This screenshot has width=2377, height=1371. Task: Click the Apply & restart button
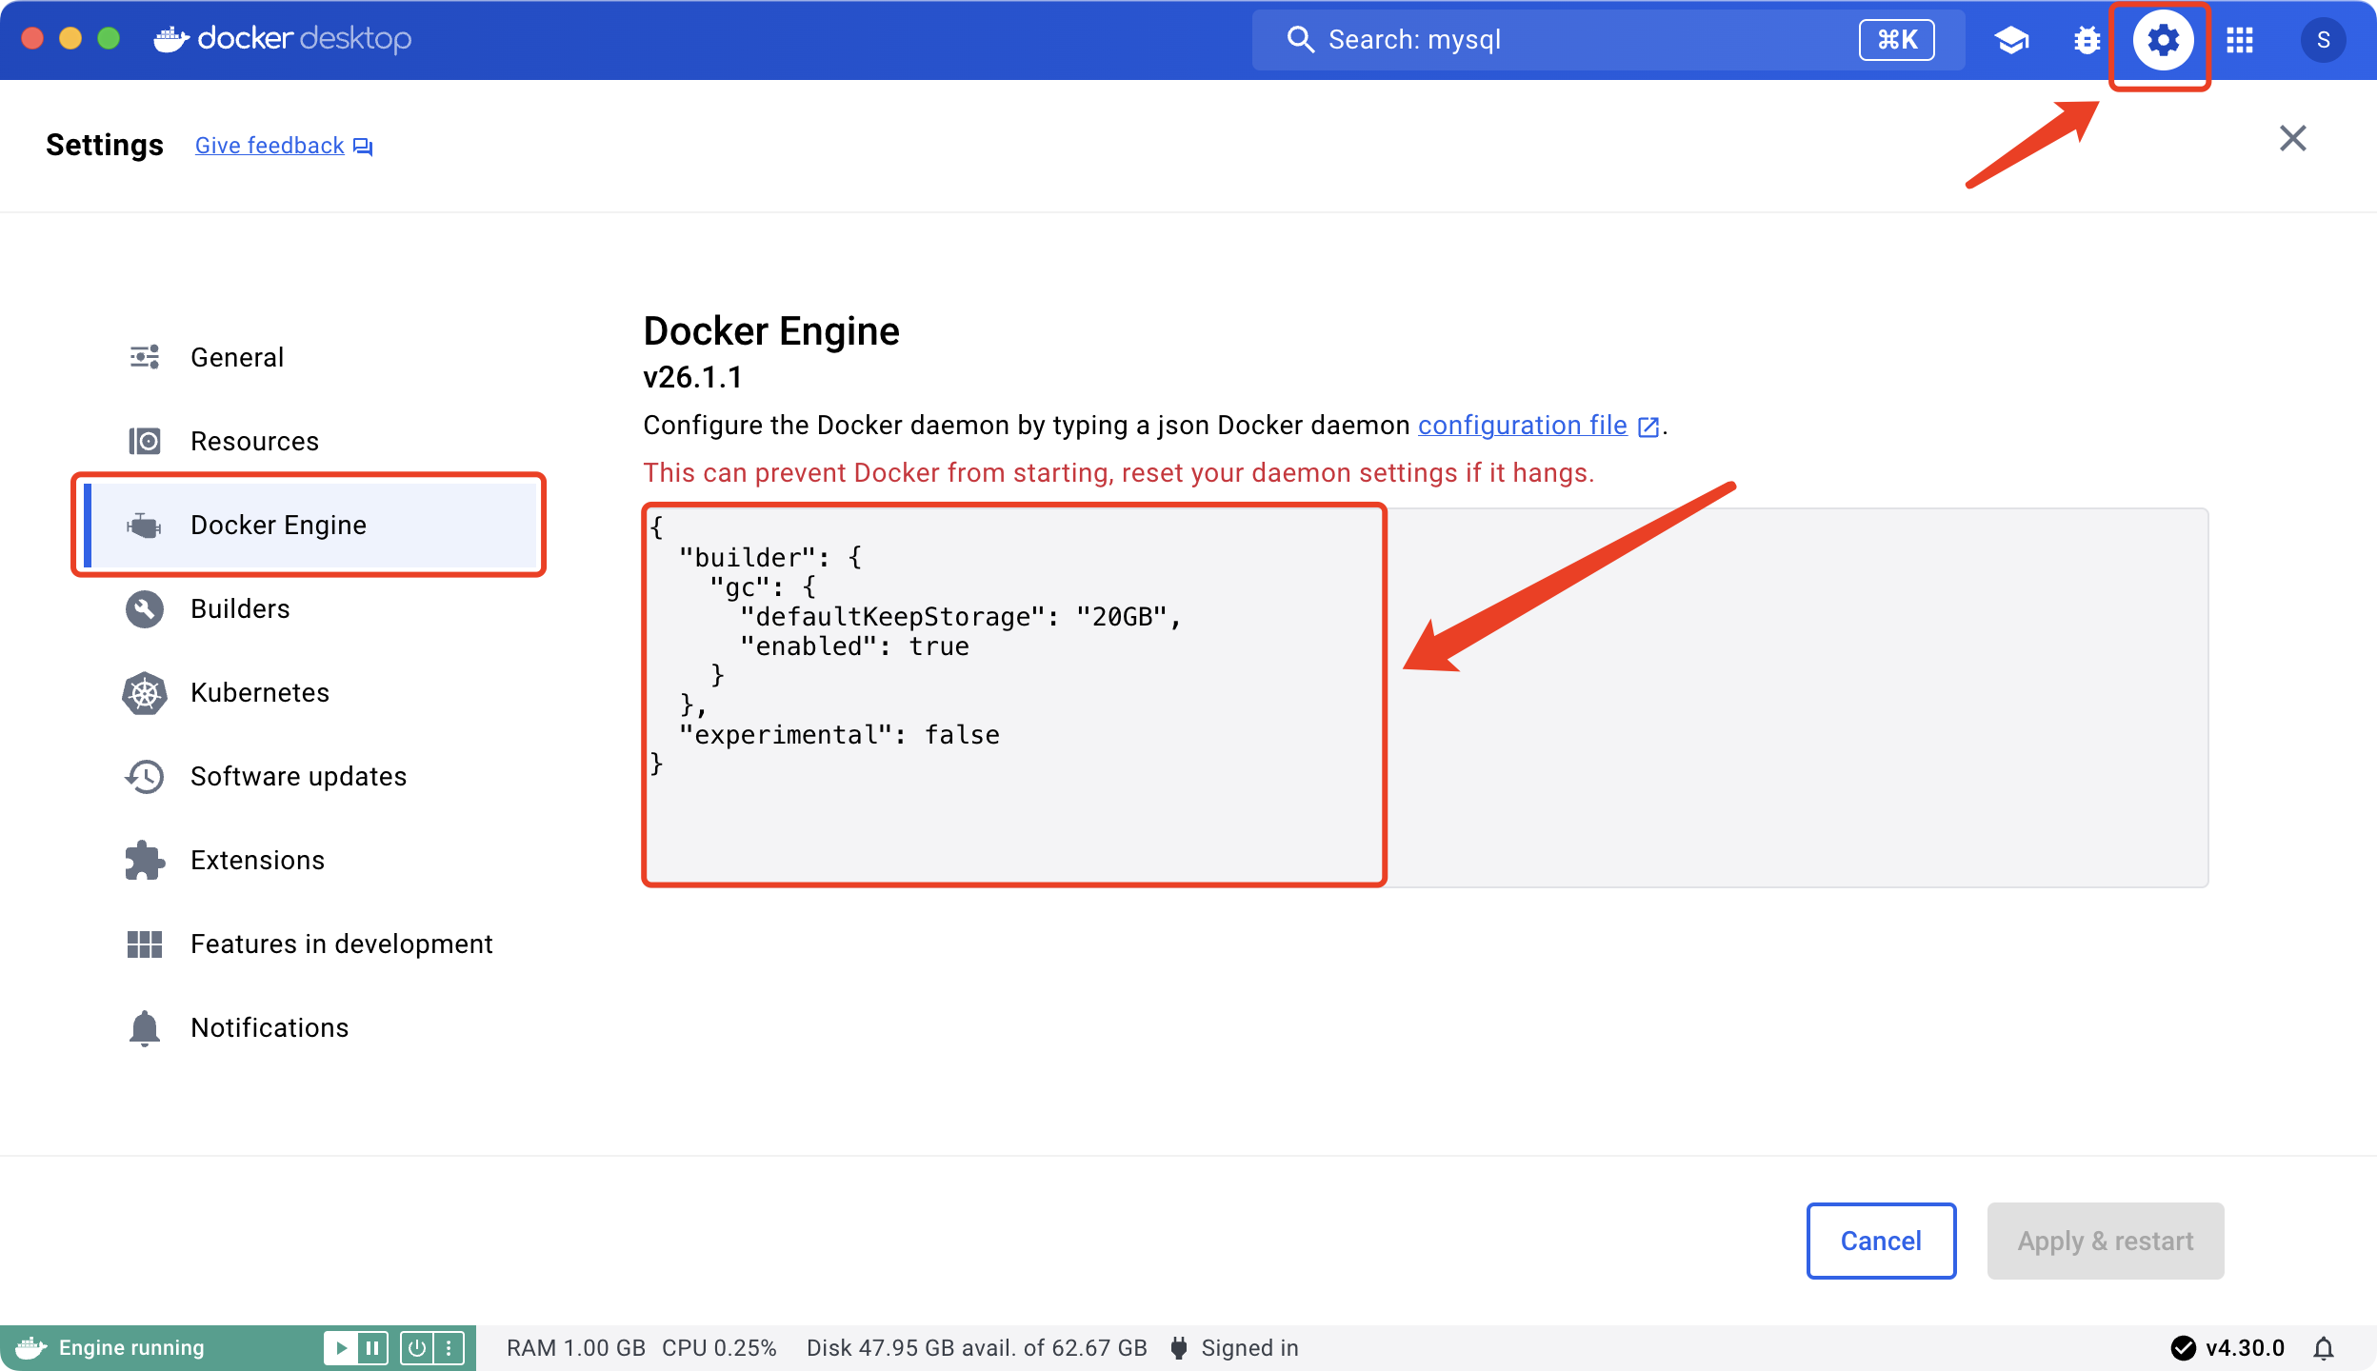click(2105, 1241)
